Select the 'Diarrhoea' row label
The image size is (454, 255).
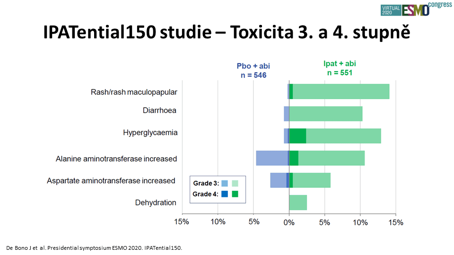(x=159, y=110)
